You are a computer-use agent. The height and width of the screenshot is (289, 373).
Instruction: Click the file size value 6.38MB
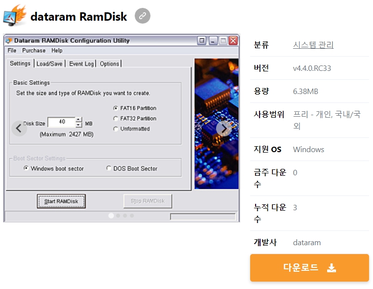click(305, 91)
